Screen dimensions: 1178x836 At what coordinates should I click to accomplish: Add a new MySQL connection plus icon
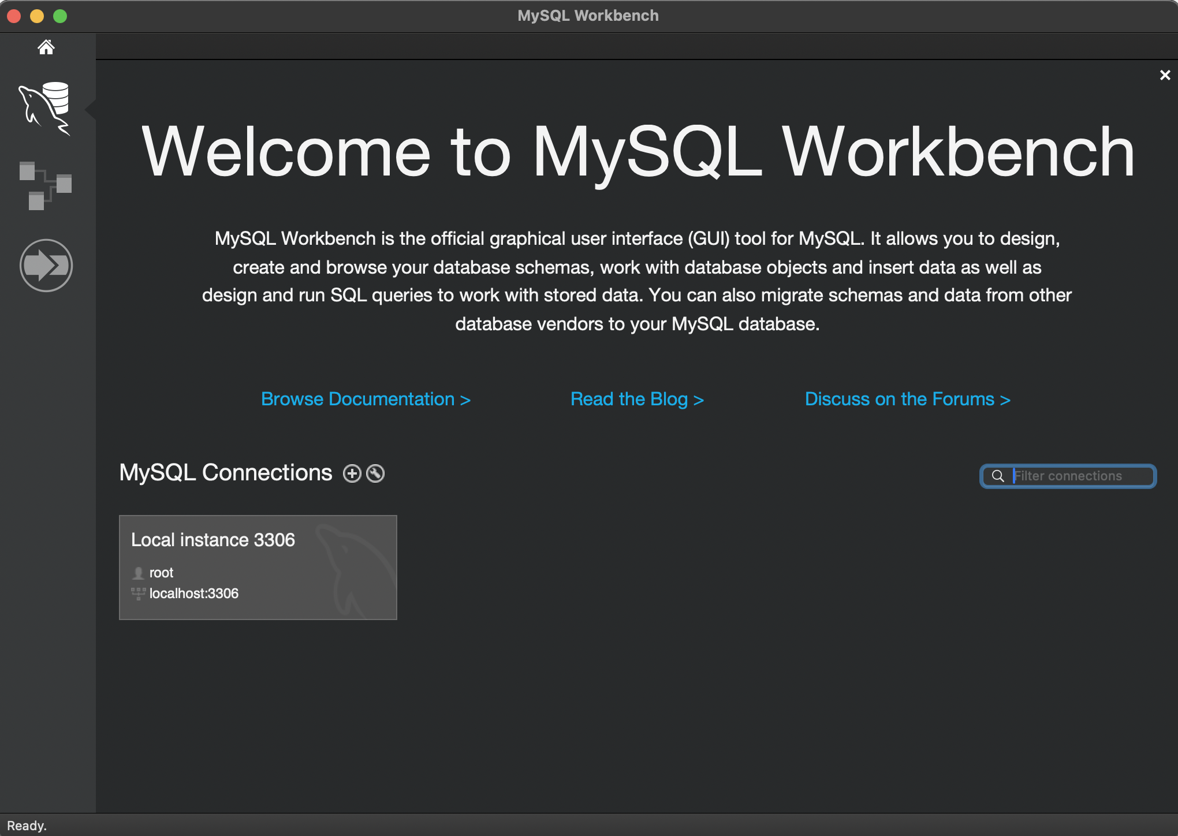click(352, 473)
